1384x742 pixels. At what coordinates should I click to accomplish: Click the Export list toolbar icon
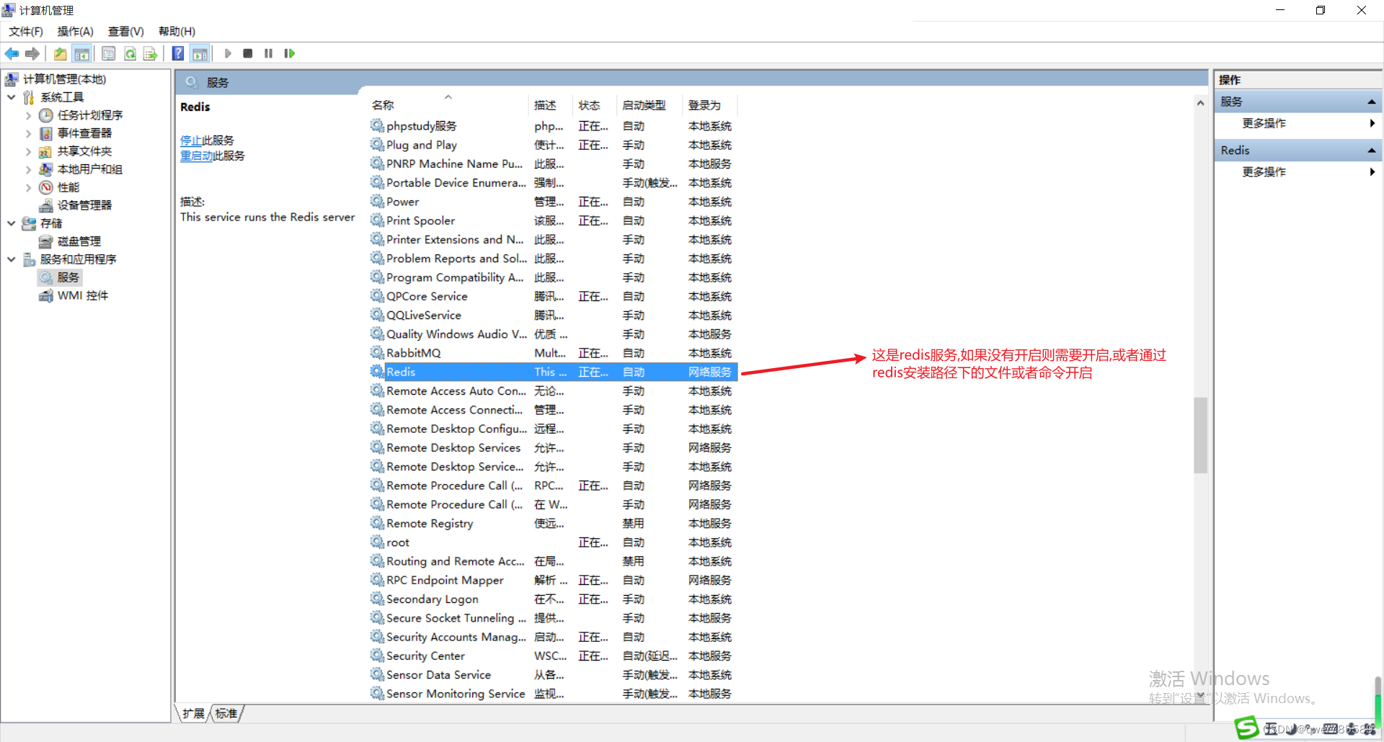150,53
